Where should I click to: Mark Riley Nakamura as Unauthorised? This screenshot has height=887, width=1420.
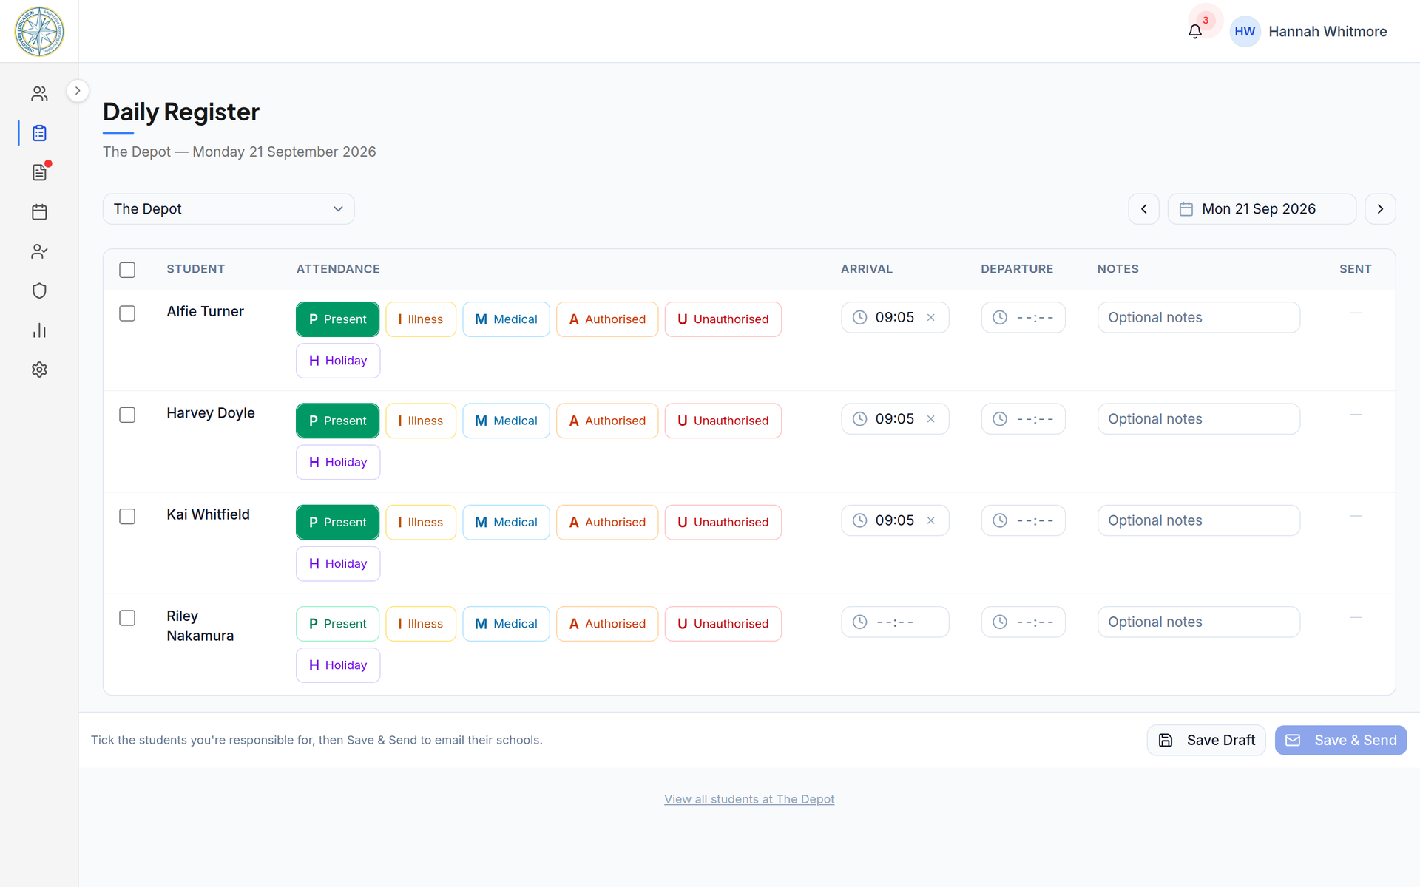coord(723,624)
